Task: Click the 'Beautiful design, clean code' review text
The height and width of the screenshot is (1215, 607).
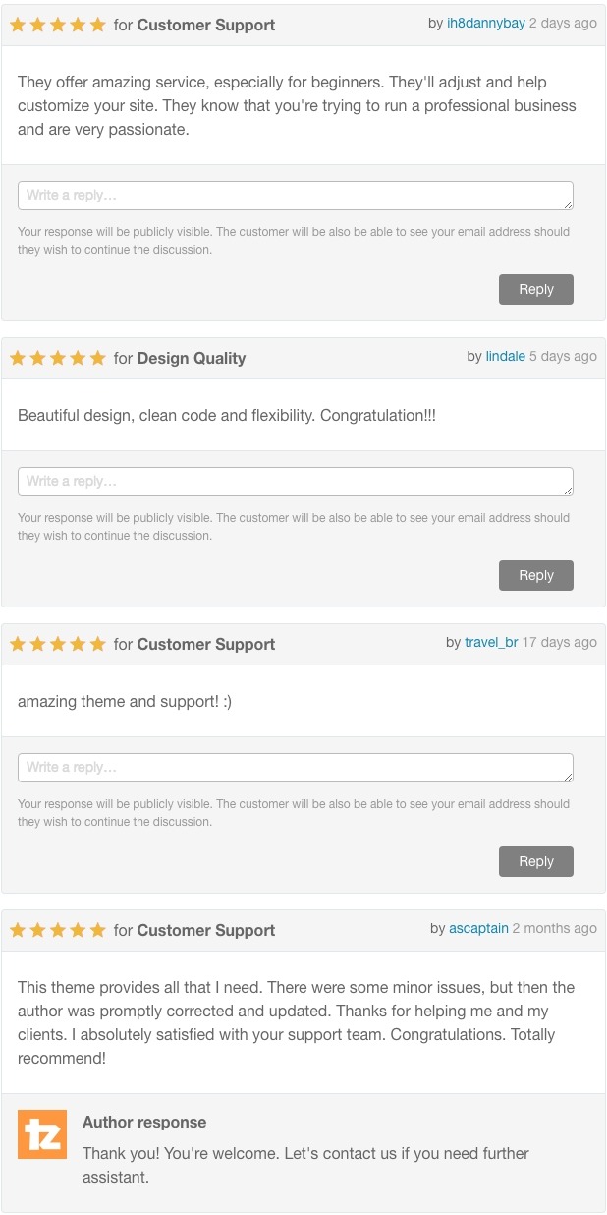Action: 227,415
